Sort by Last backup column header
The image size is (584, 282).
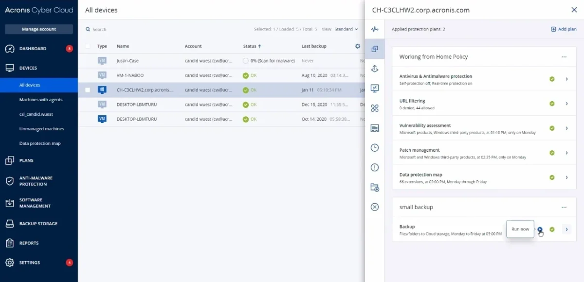[314, 46]
